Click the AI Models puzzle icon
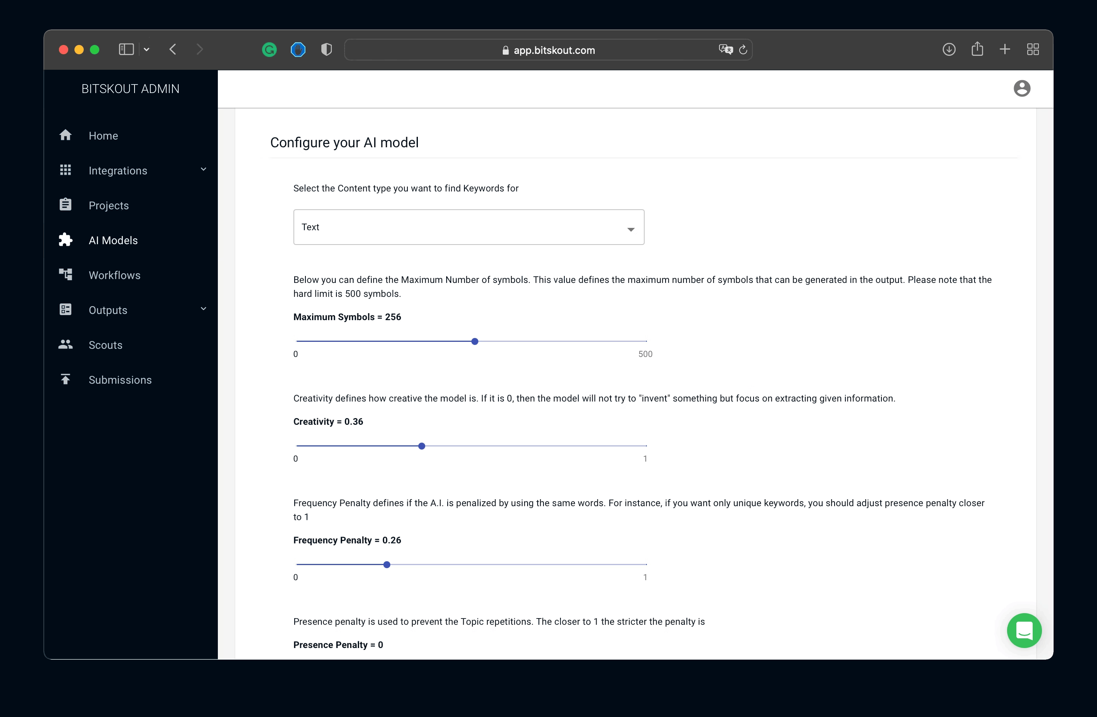 pyautogui.click(x=66, y=240)
